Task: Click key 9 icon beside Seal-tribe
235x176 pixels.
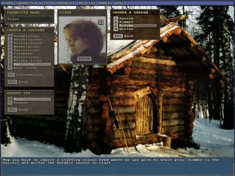Action: 10,68
